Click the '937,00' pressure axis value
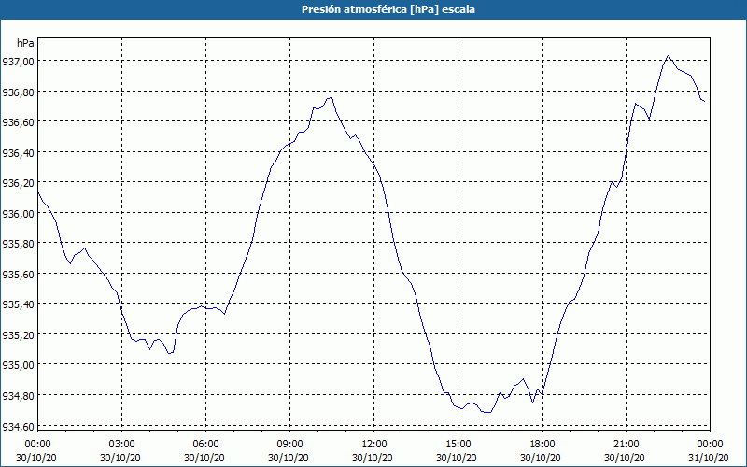The height and width of the screenshot is (467, 747). tap(19, 61)
